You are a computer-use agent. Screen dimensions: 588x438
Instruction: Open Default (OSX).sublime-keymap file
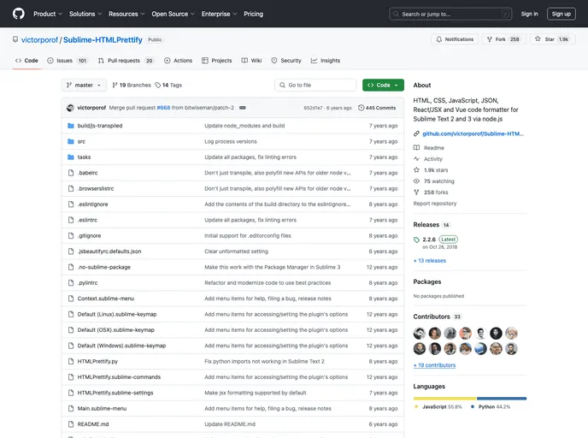pos(116,330)
